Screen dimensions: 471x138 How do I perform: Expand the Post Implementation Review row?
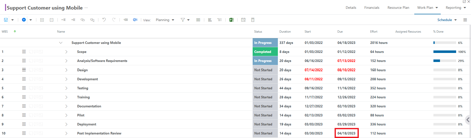click(x=66, y=133)
